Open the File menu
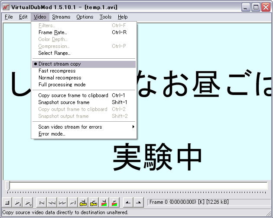 click(9, 17)
